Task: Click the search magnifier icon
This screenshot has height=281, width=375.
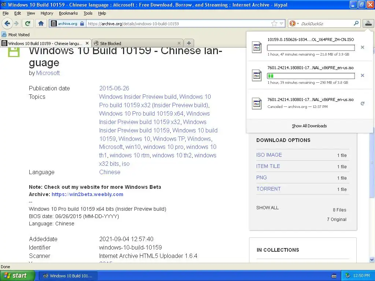Action: pos(356,23)
